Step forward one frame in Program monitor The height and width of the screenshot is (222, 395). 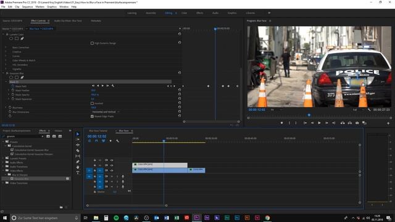pyautogui.click(x=326, y=123)
